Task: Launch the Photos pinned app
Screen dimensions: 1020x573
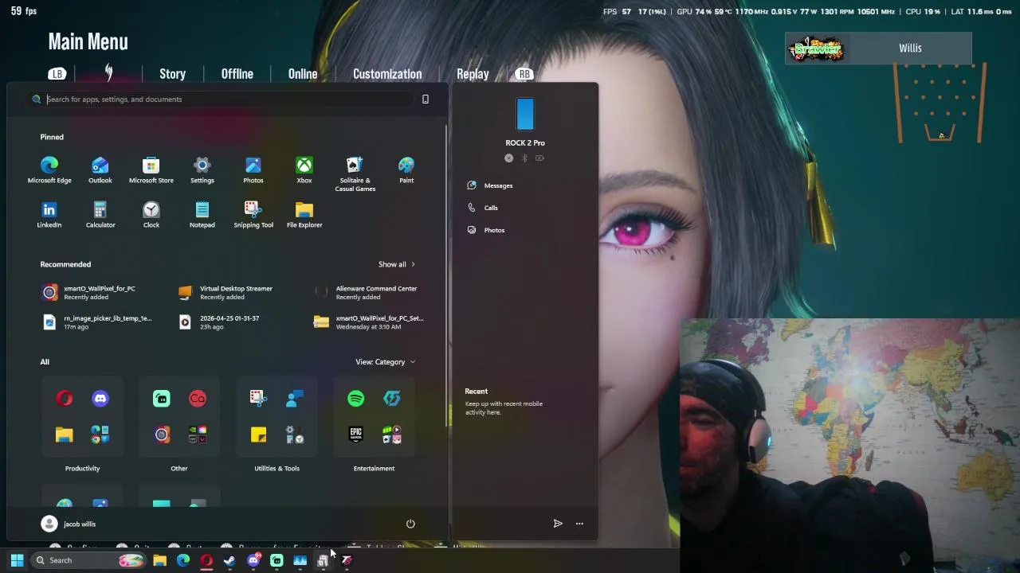Action: (253, 170)
